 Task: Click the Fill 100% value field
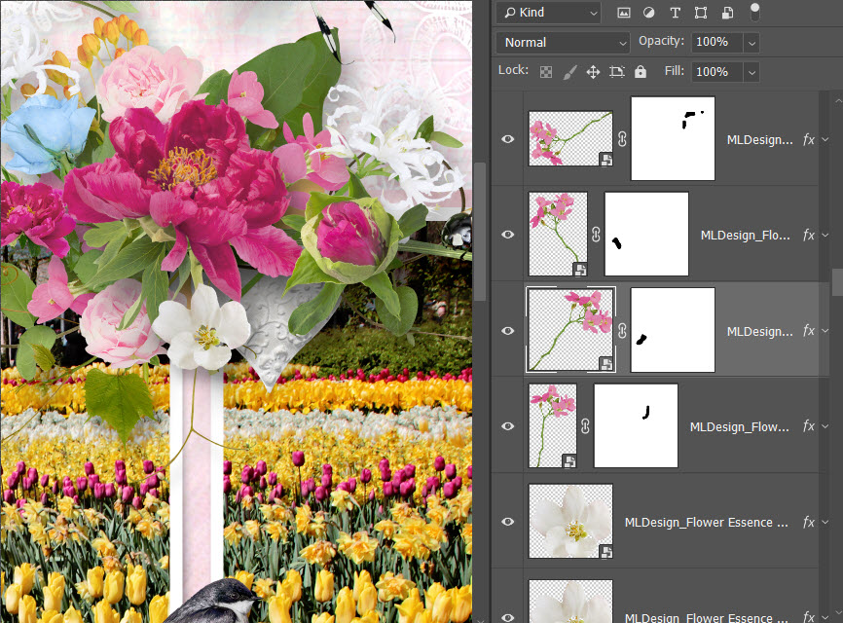(x=717, y=71)
